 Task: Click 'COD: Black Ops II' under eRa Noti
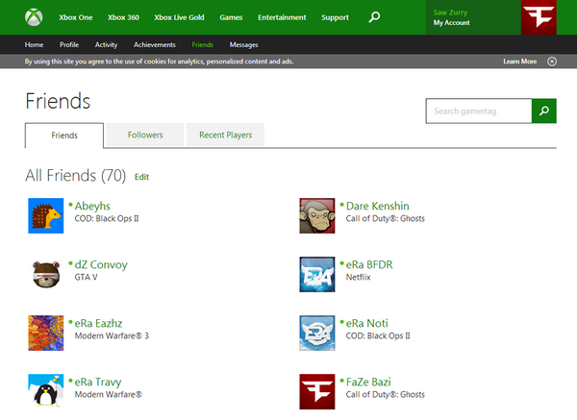(x=378, y=335)
